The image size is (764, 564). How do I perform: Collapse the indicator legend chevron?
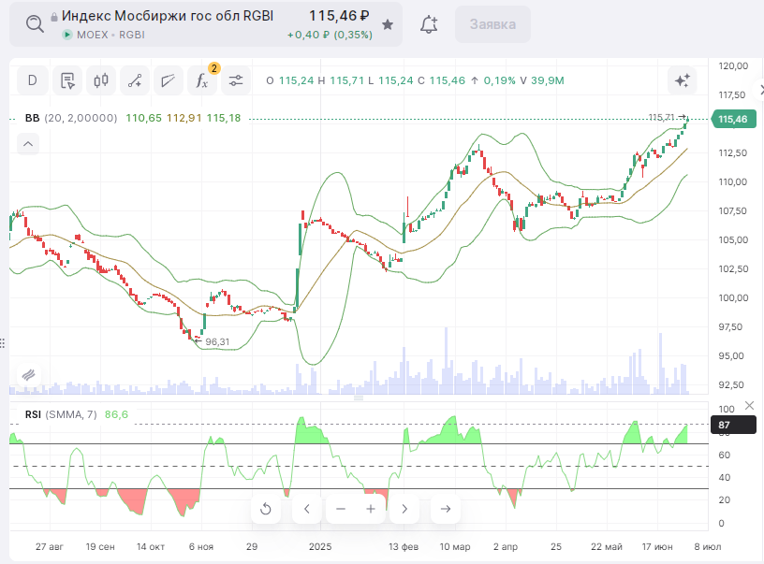28,144
